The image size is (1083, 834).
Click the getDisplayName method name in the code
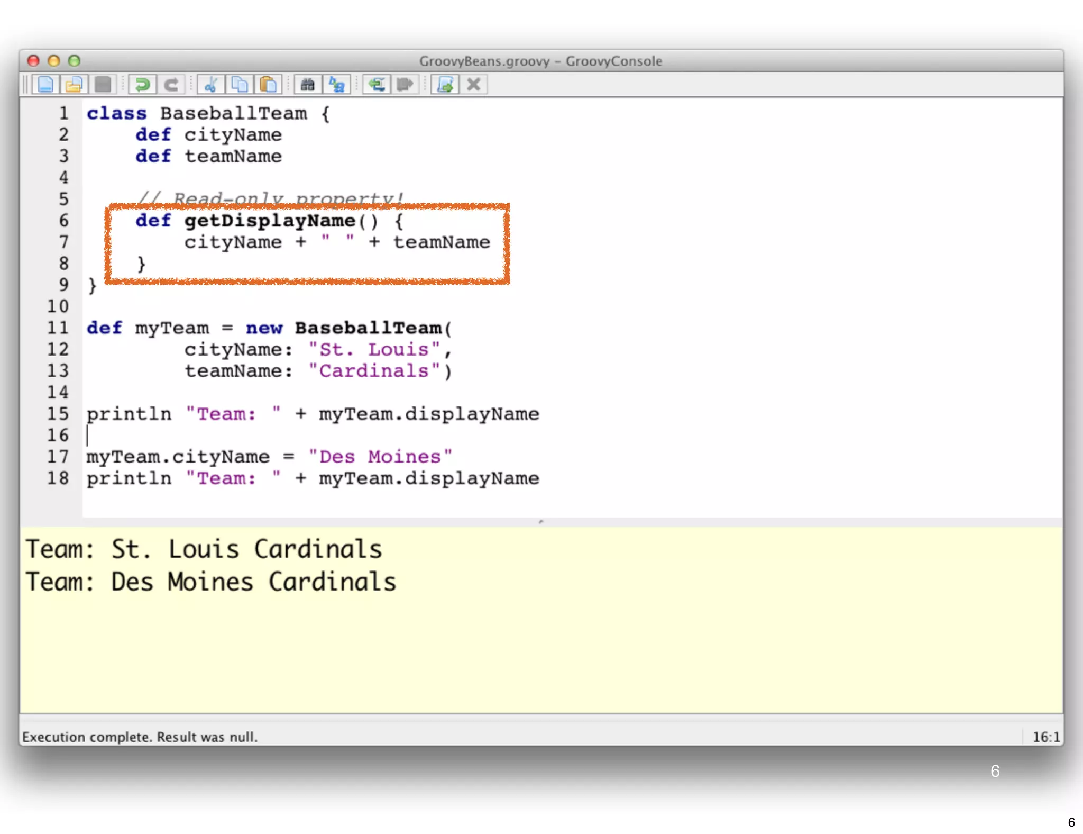pyautogui.click(x=270, y=221)
